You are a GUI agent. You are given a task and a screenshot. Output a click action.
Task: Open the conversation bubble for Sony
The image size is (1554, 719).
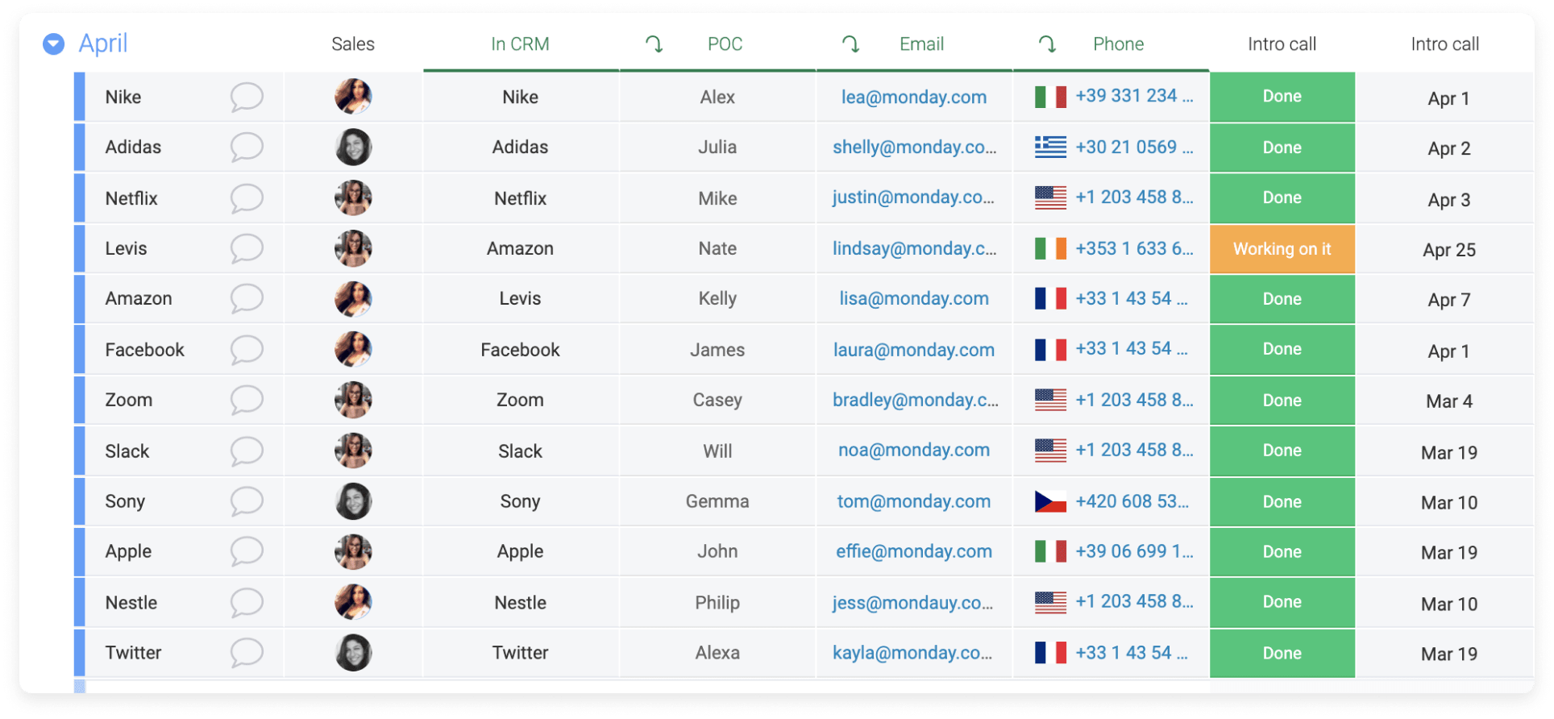click(247, 502)
